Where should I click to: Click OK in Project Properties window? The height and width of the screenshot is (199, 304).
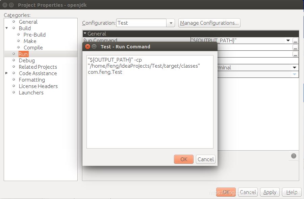[226, 192]
